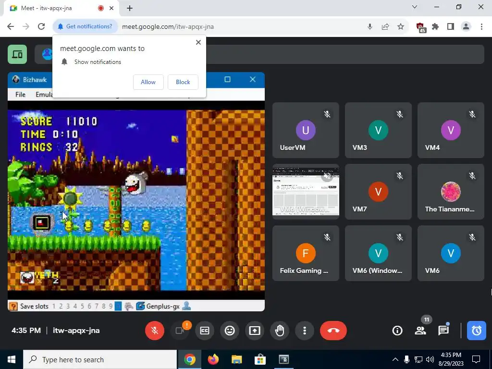
Task: Toggle the browser side panel
Action: click(451, 27)
